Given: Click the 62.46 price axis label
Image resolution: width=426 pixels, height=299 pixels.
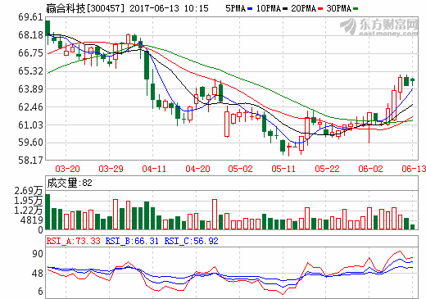Looking at the screenshot, I should point(30,107).
